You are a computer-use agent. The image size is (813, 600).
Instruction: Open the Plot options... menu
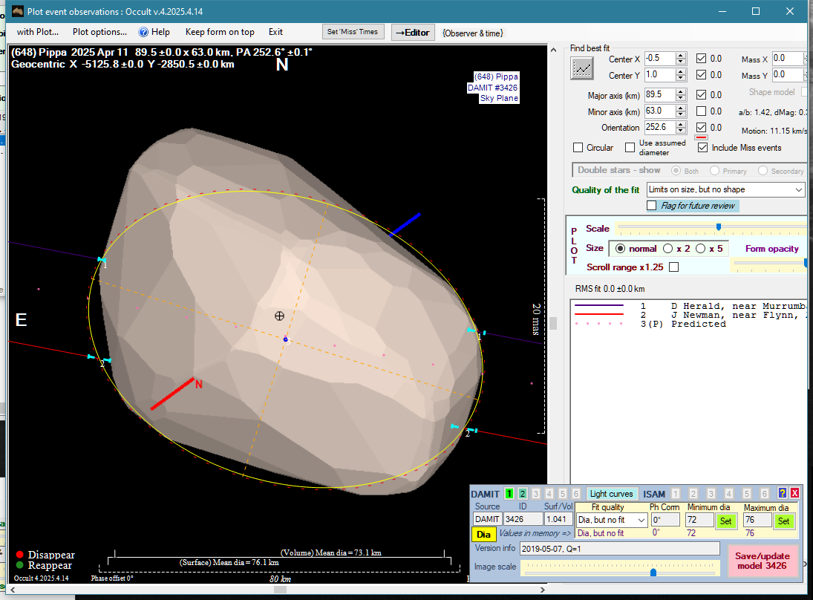[99, 32]
